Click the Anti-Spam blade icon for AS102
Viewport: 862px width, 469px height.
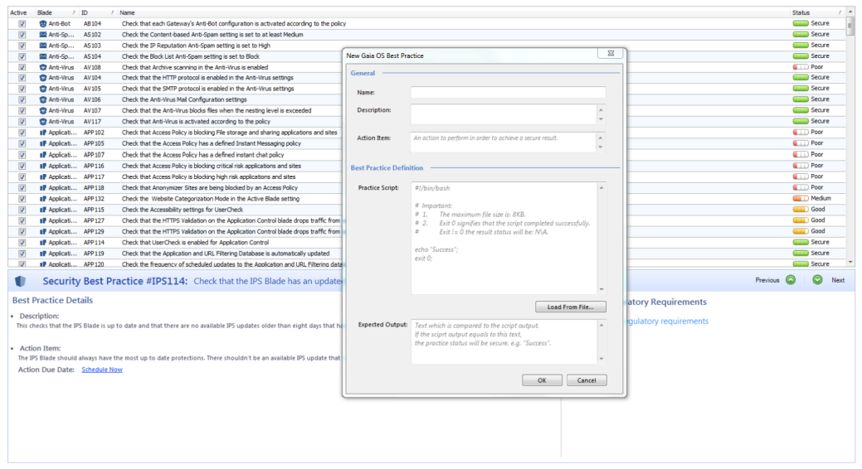click(x=43, y=35)
